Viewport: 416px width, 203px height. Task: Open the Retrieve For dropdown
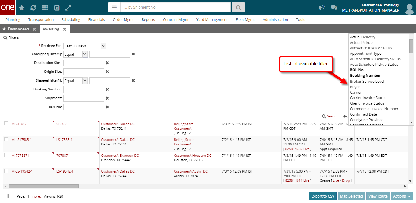click(x=103, y=46)
